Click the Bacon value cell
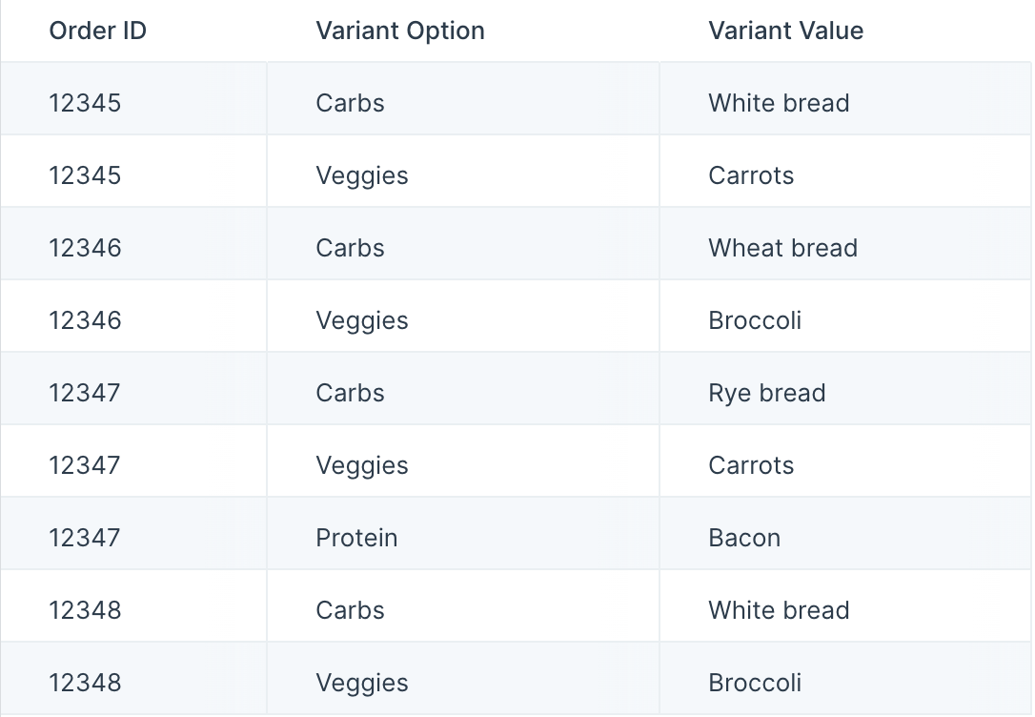 [x=845, y=533]
